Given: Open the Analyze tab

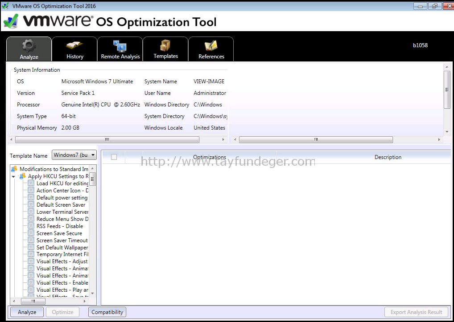Looking at the screenshot, I should (29, 49).
